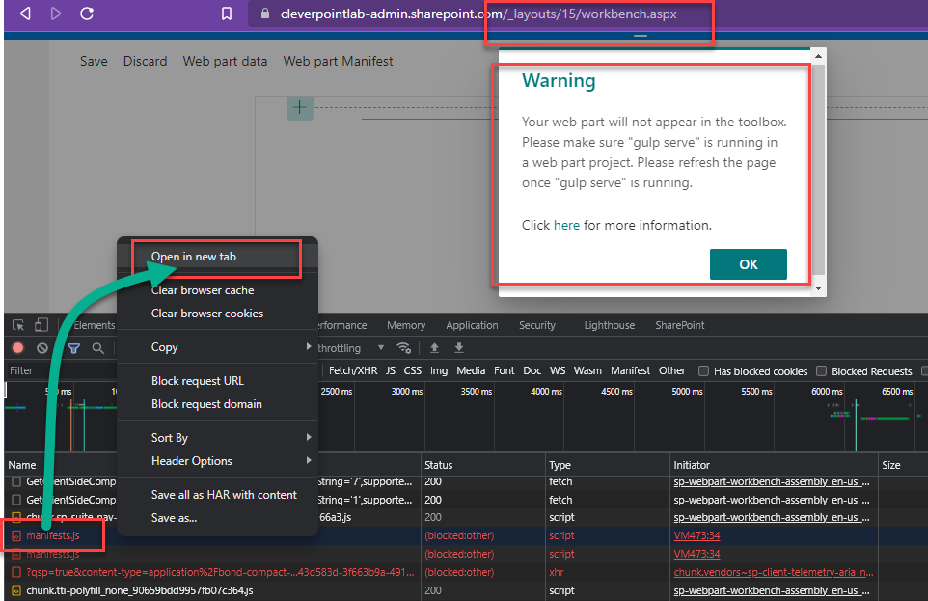Viewport: 928px width, 601px height.
Task: Bookmark the page via the star icon
Action: [228, 14]
